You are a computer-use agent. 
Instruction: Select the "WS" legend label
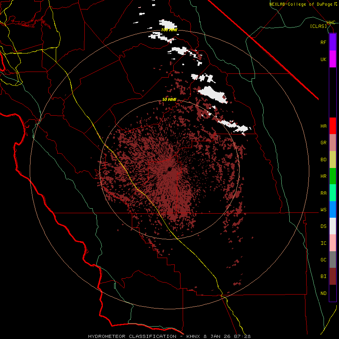tap(323, 210)
